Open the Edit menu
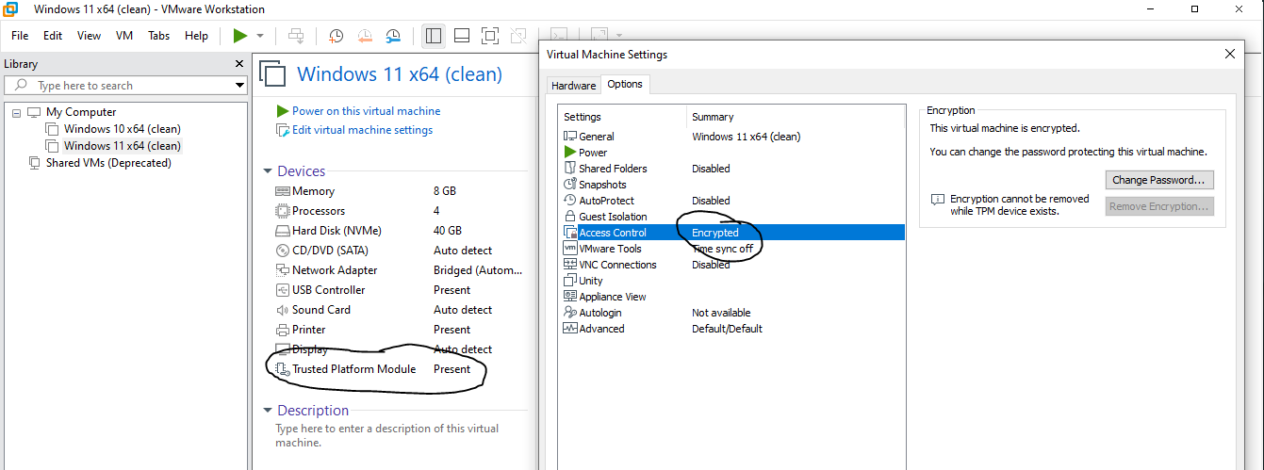This screenshot has width=1264, height=470. pos(53,36)
